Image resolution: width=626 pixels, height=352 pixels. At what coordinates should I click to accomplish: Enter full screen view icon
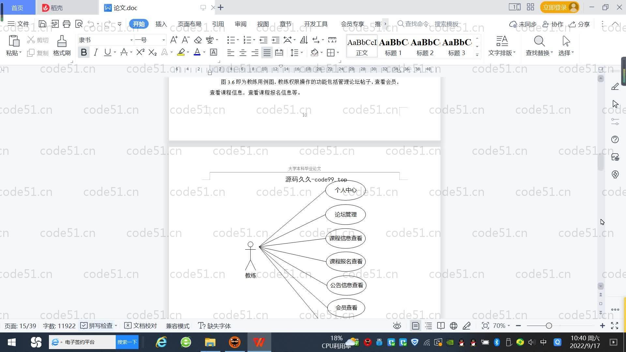(615, 326)
